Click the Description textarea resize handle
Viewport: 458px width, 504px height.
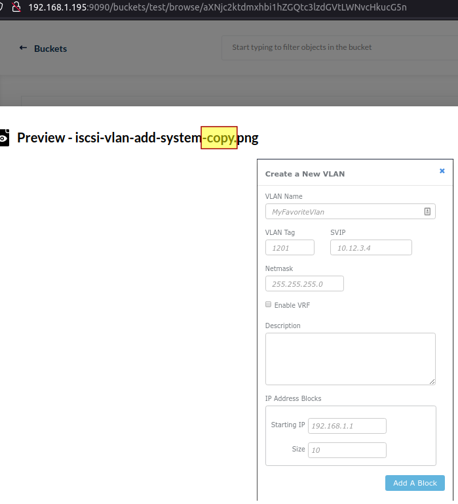tap(432, 381)
